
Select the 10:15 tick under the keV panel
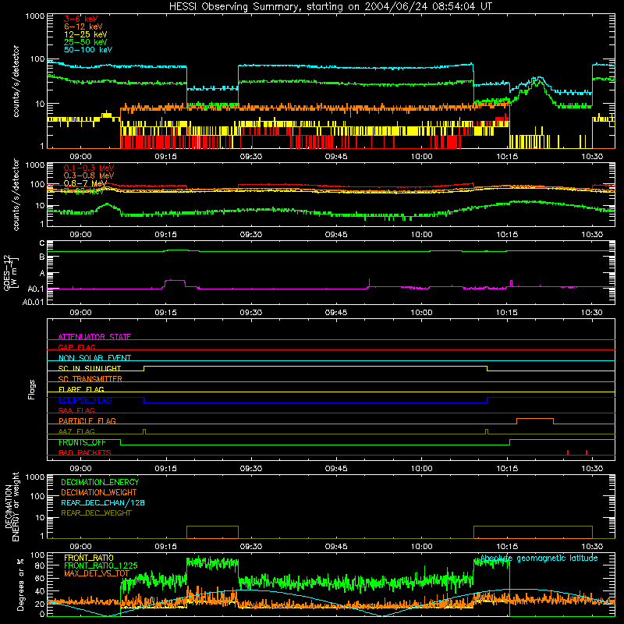pos(507,157)
